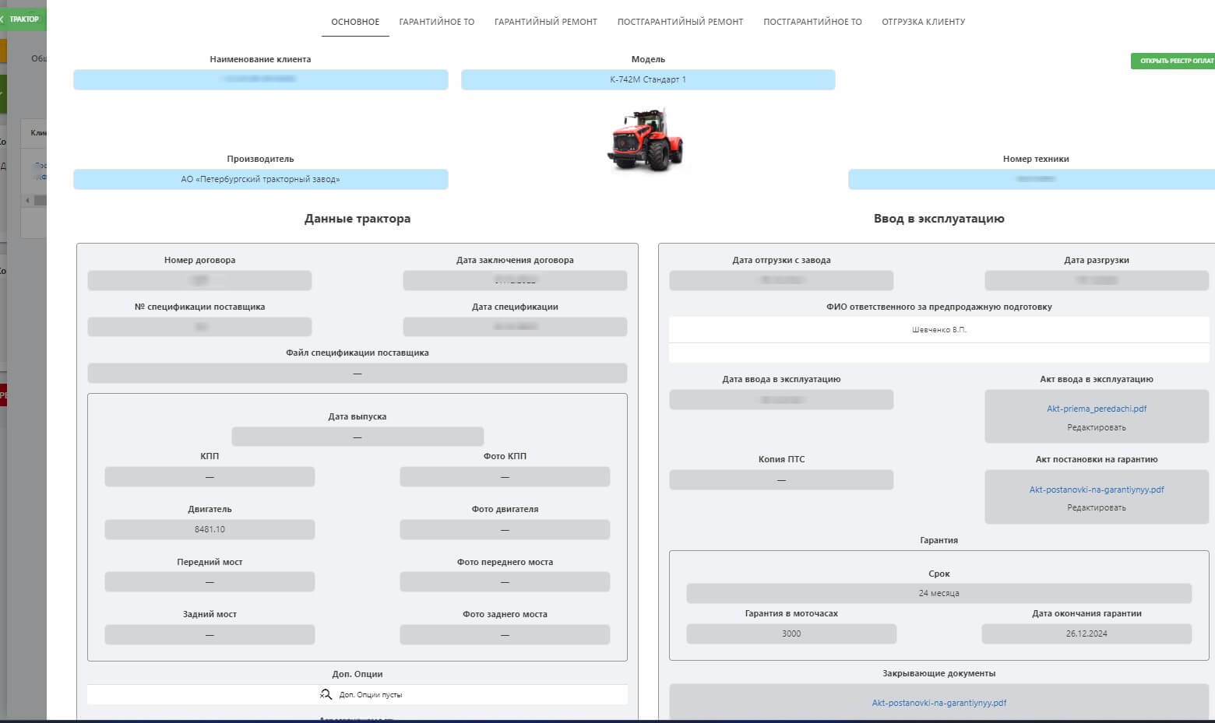Click the Модель field showing К-742М Стандарт 1
1215x723 pixels.
point(647,79)
